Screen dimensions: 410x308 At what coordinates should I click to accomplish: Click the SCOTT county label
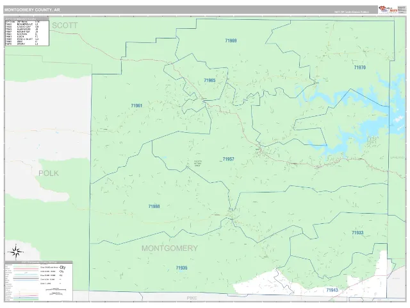[x=65, y=26]
